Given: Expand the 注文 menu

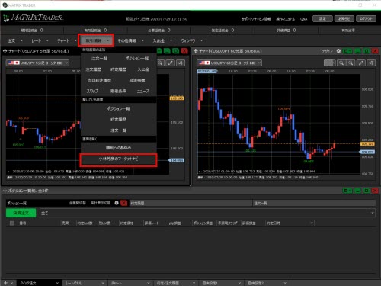Looking at the screenshot, I should (x=15, y=40).
